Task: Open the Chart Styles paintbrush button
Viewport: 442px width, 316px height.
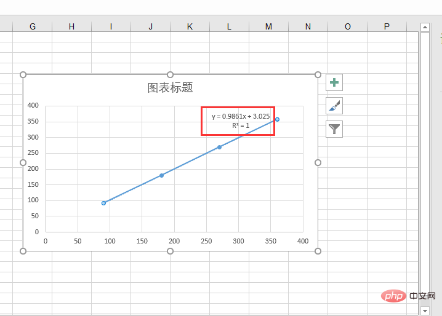Action: coord(334,106)
